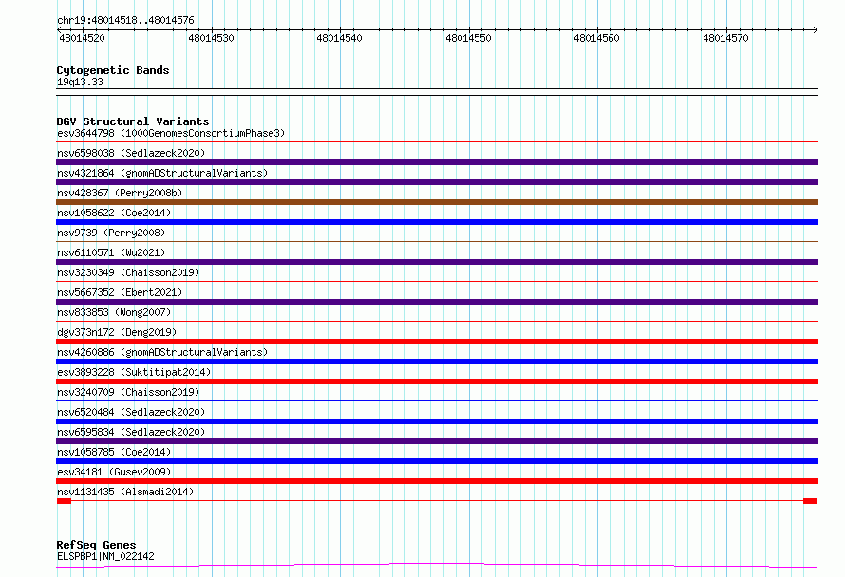
Task: Open the esv34181 Gusev2009 variant label
Action: (x=114, y=472)
